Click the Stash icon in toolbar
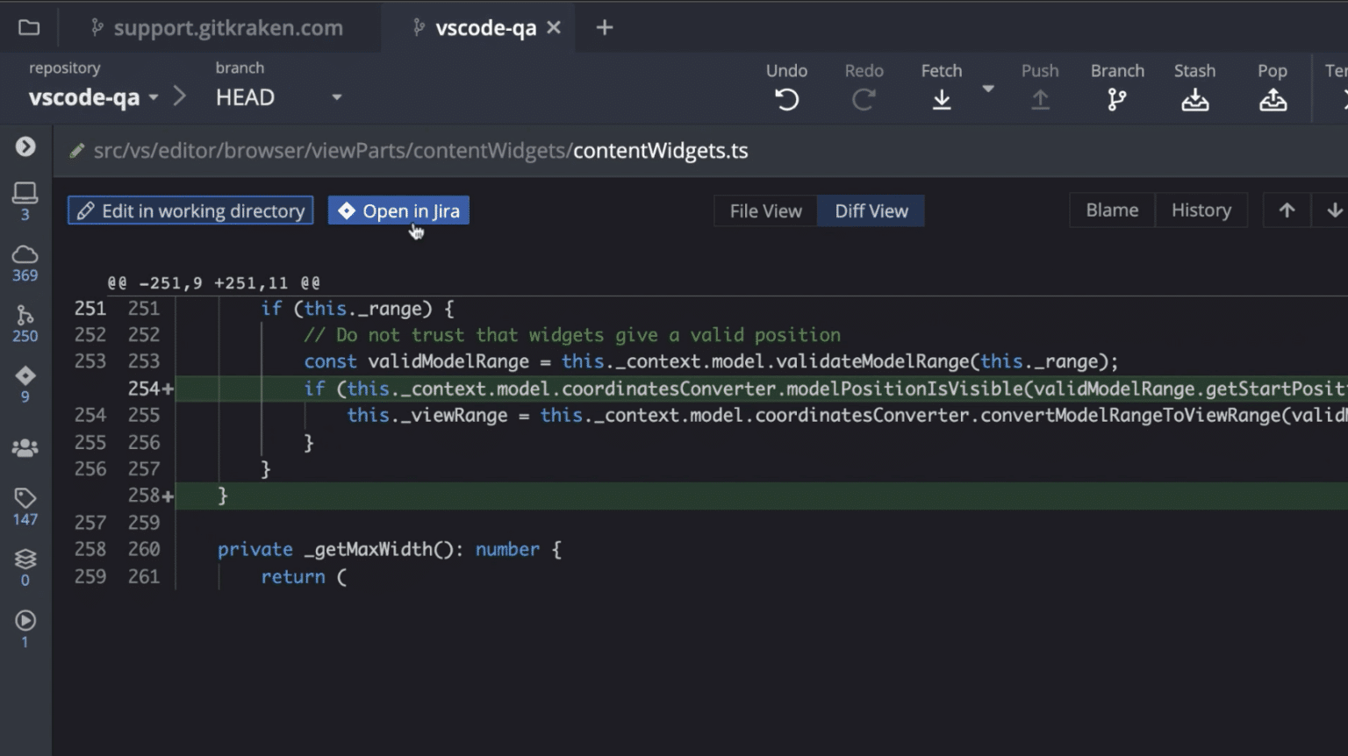 click(x=1194, y=100)
